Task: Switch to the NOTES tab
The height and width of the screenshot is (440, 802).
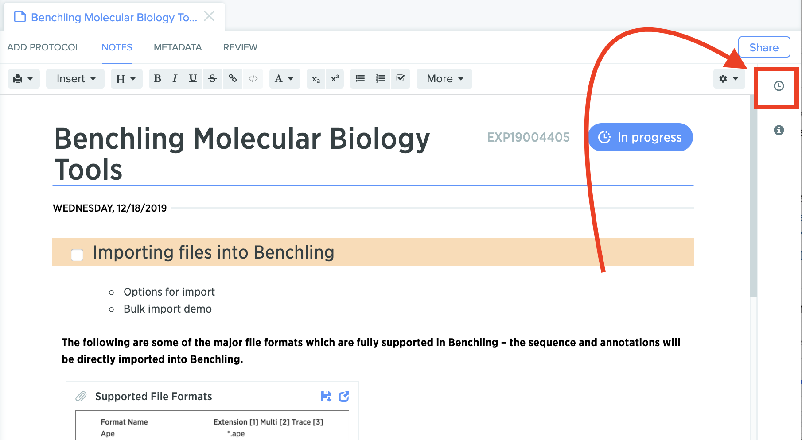Action: [117, 47]
